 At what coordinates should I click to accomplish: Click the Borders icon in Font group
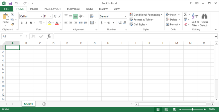[x=40, y=23]
